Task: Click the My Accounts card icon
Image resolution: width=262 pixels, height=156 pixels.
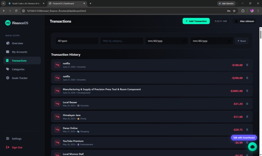Action: [8, 52]
